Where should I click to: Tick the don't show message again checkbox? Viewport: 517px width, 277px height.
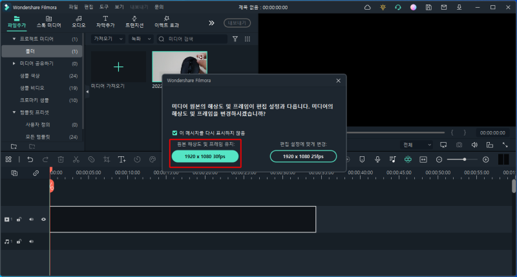(x=174, y=133)
